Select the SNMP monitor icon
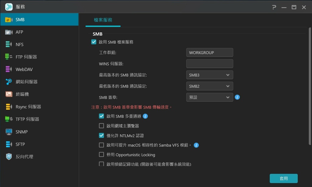This screenshot has height=187, width=312. click(9, 132)
